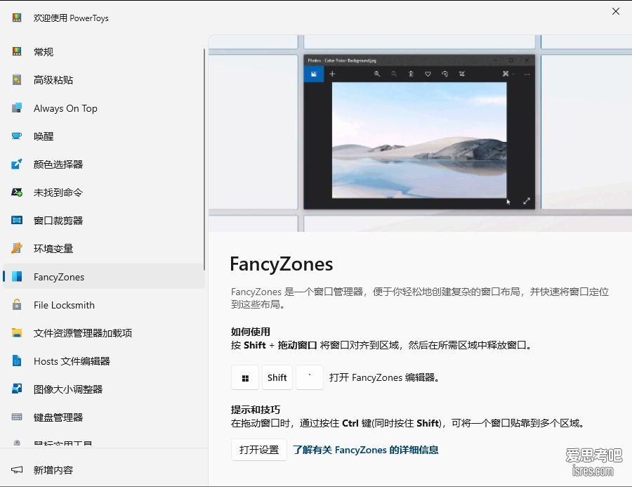
Task: Click the 唤醒 coffee cup icon
Action: coord(17,136)
